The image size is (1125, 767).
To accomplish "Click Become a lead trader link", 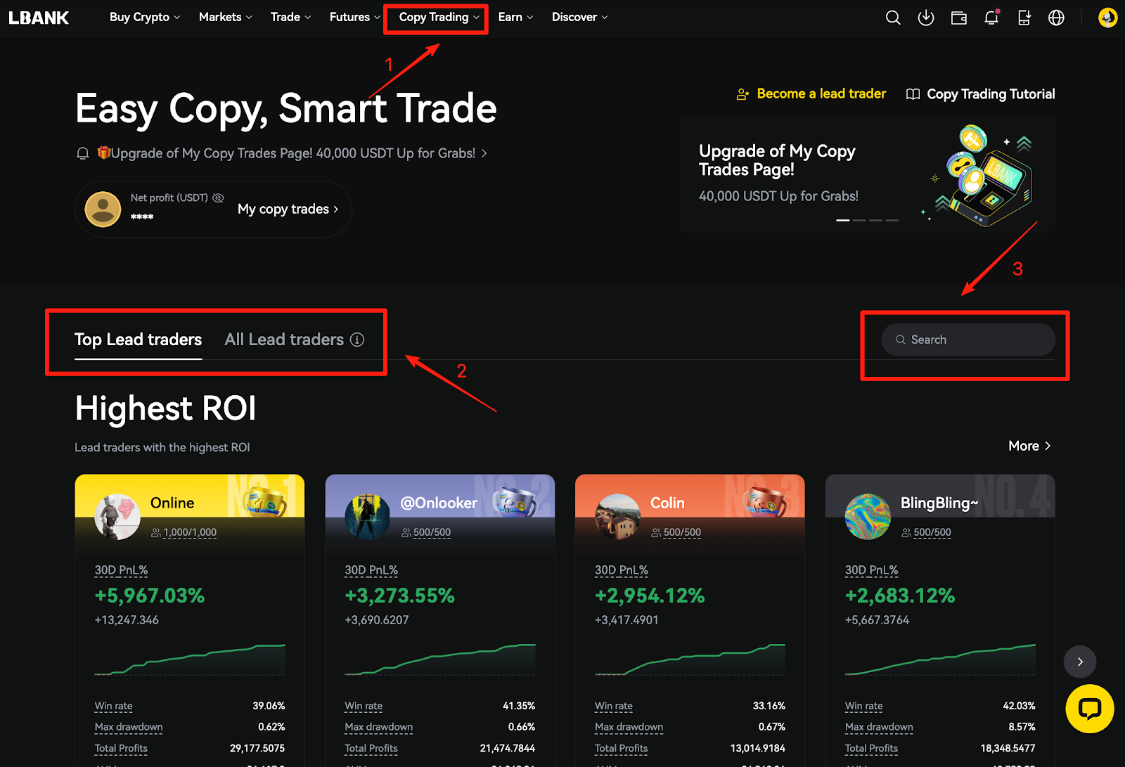I will (821, 94).
